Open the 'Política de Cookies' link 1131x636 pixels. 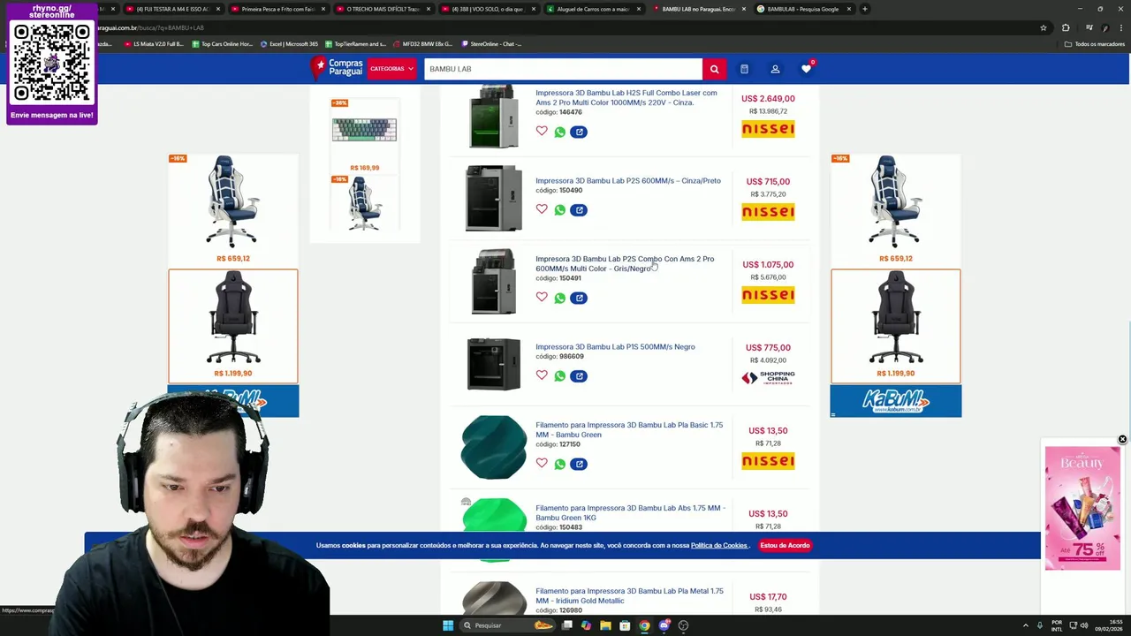[x=719, y=545]
